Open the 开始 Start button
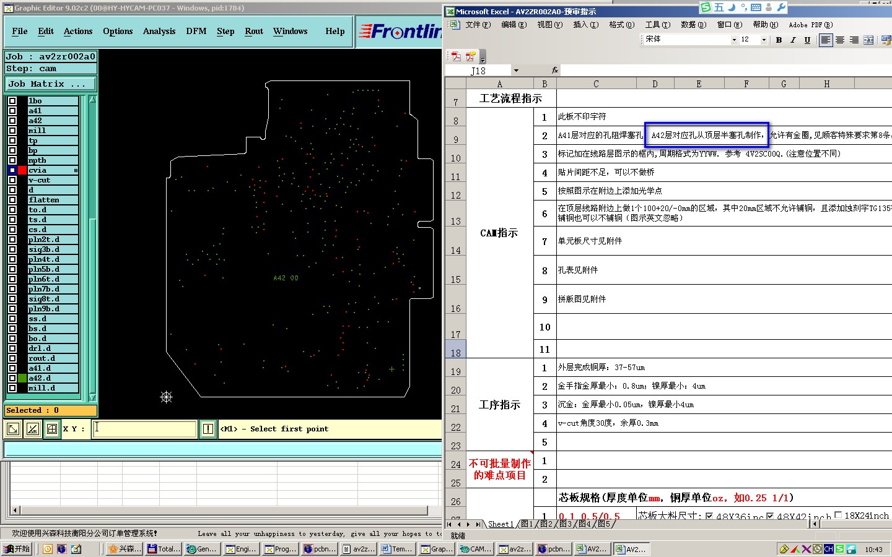The image size is (892, 557). click(x=17, y=549)
